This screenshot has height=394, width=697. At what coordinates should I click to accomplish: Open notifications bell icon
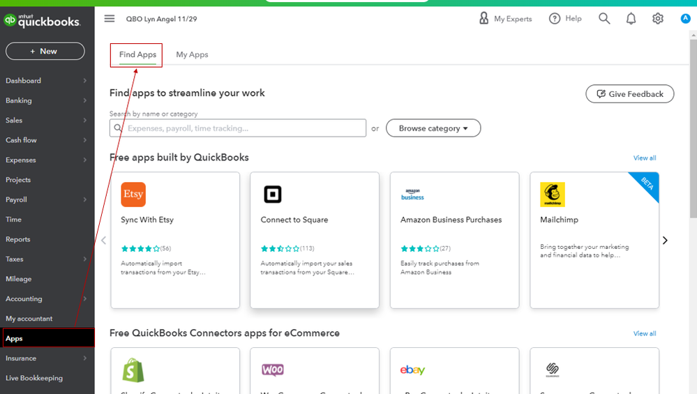[631, 19]
